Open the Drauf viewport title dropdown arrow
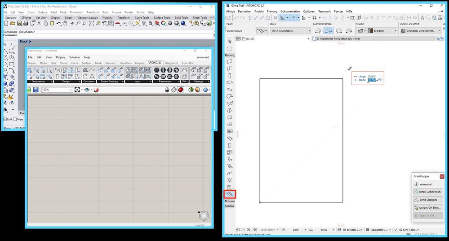 click(x=31, y=41)
